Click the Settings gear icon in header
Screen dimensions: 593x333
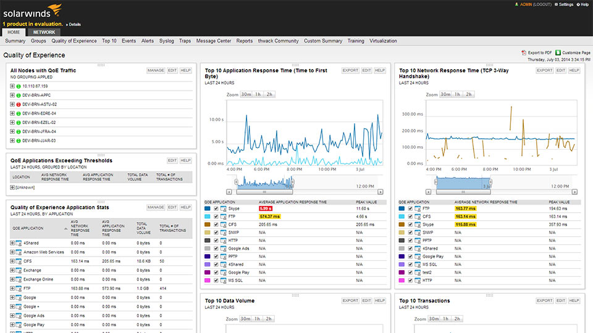(555, 5)
